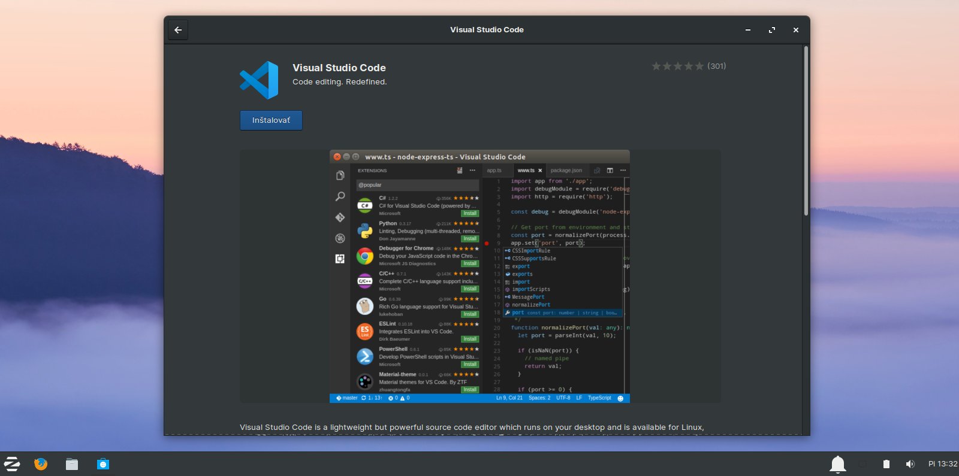
Task: Open the Visual Studio Code screenshot preview
Action: click(x=479, y=276)
